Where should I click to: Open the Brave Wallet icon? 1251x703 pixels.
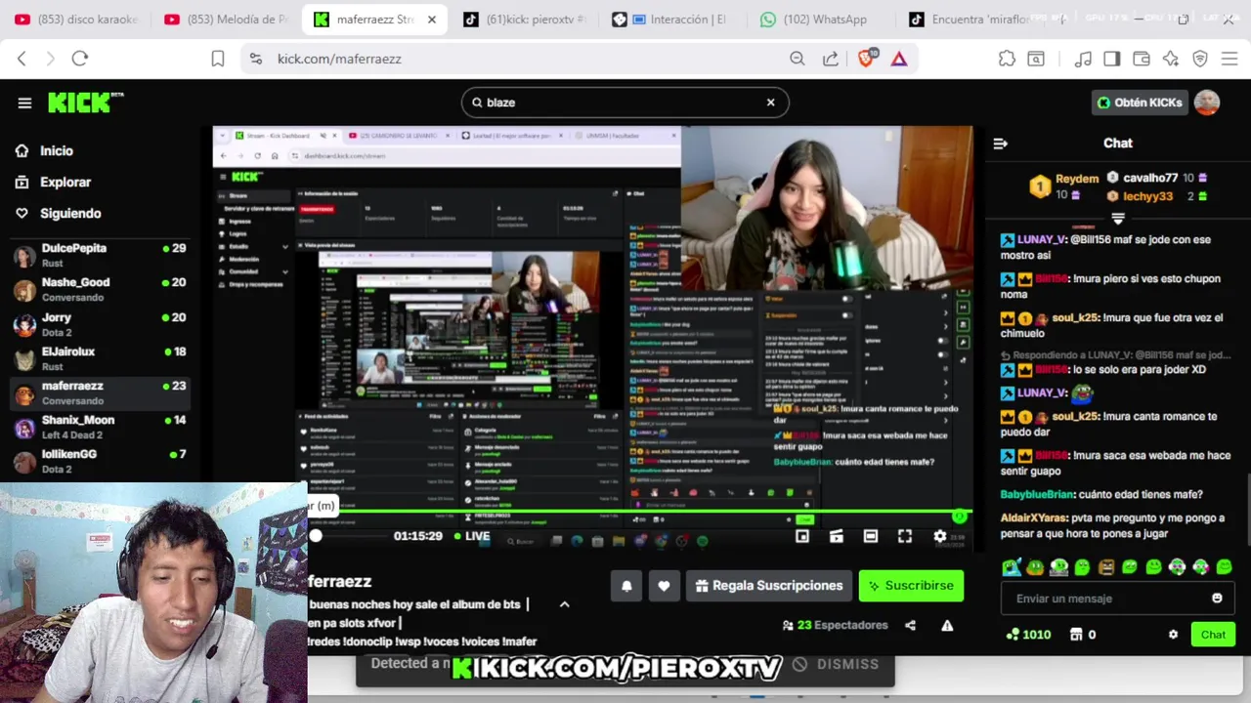(x=1141, y=59)
